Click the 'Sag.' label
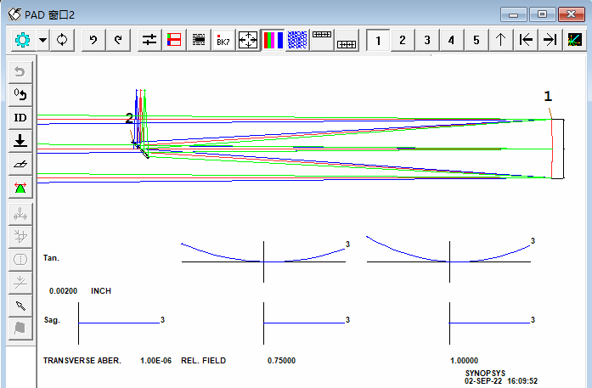The image size is (592, 388). click(x=52, y=320)
